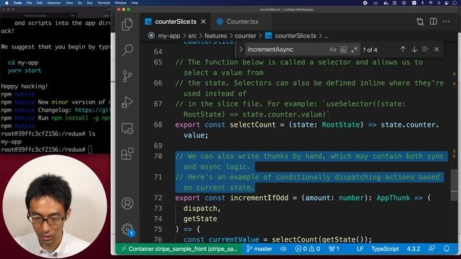This screenshot has height=259, width=461.
Task: Open the Terminal menu
Action: pyautogui.click(x=104, y=3)
